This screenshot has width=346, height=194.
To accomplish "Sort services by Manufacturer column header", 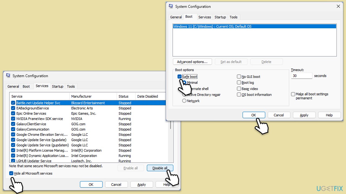I will tap(81, 96).
